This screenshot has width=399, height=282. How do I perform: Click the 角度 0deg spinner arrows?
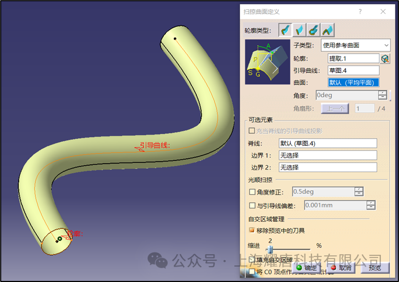382,95
